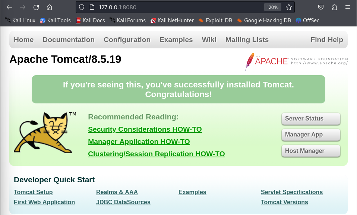Viewport: 357px width, 215px height.
Task: Reload the page with the refresh icon
Action: (x=36, y=7)
